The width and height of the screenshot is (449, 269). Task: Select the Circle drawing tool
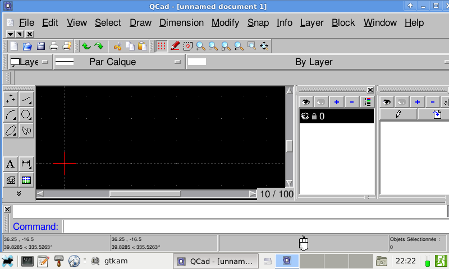pyautogui.click(x=26, y=115)
